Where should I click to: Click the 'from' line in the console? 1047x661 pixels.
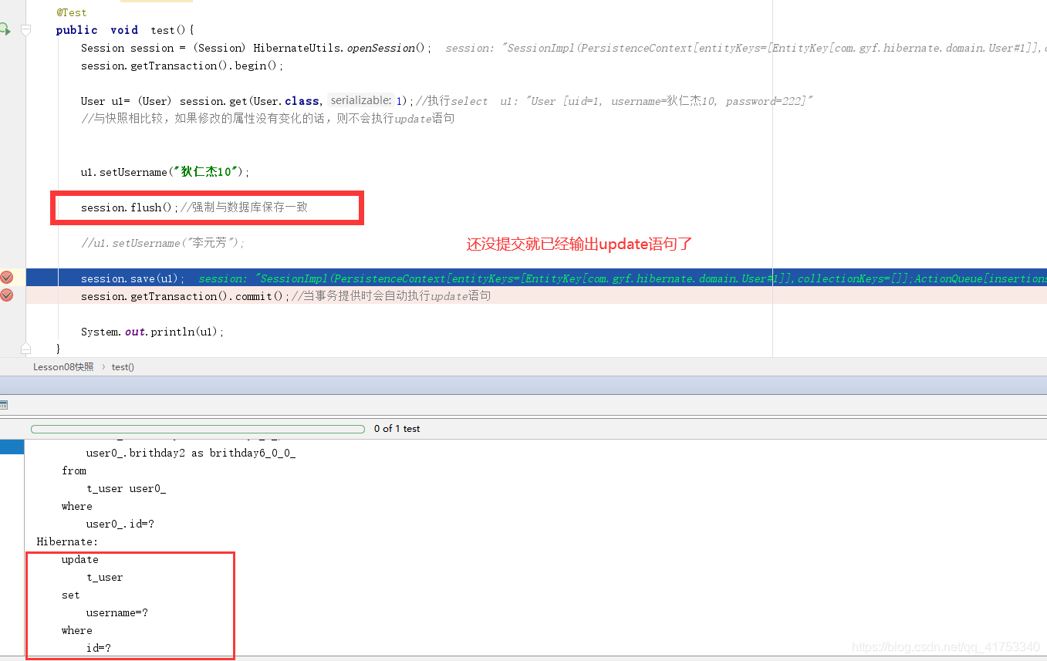pyautogui.click(x=74, y=470)
